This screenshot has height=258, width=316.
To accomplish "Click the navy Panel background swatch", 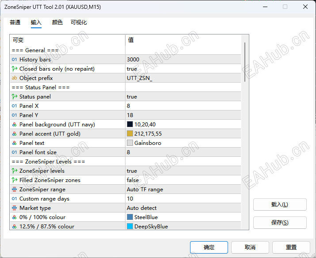I will (x=130, y=124).
